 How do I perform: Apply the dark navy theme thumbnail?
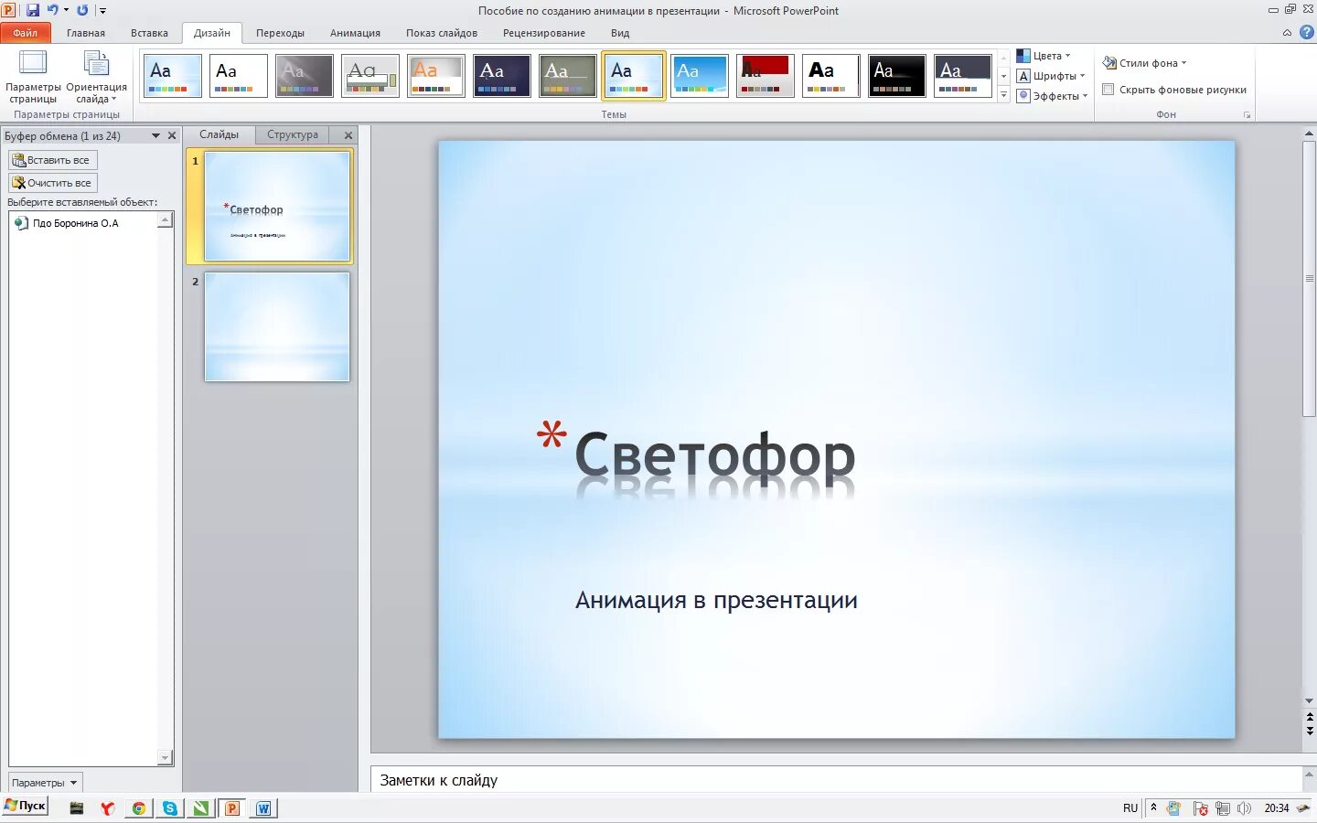502,76
